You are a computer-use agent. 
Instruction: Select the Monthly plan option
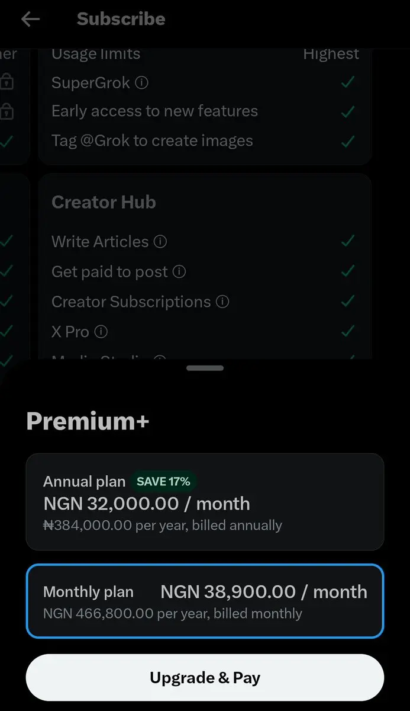[205, 601]
